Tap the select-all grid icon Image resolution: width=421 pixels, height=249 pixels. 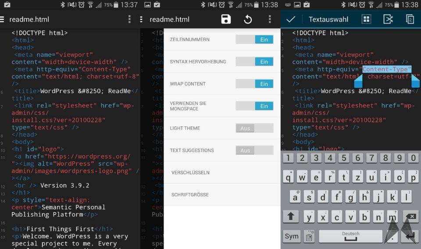(x=366, y=19)
